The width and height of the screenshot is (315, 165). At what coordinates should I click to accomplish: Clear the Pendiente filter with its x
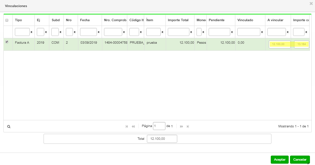click(232, 32)
